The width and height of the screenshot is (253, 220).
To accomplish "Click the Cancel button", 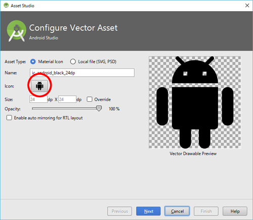I will coord(177,211).
